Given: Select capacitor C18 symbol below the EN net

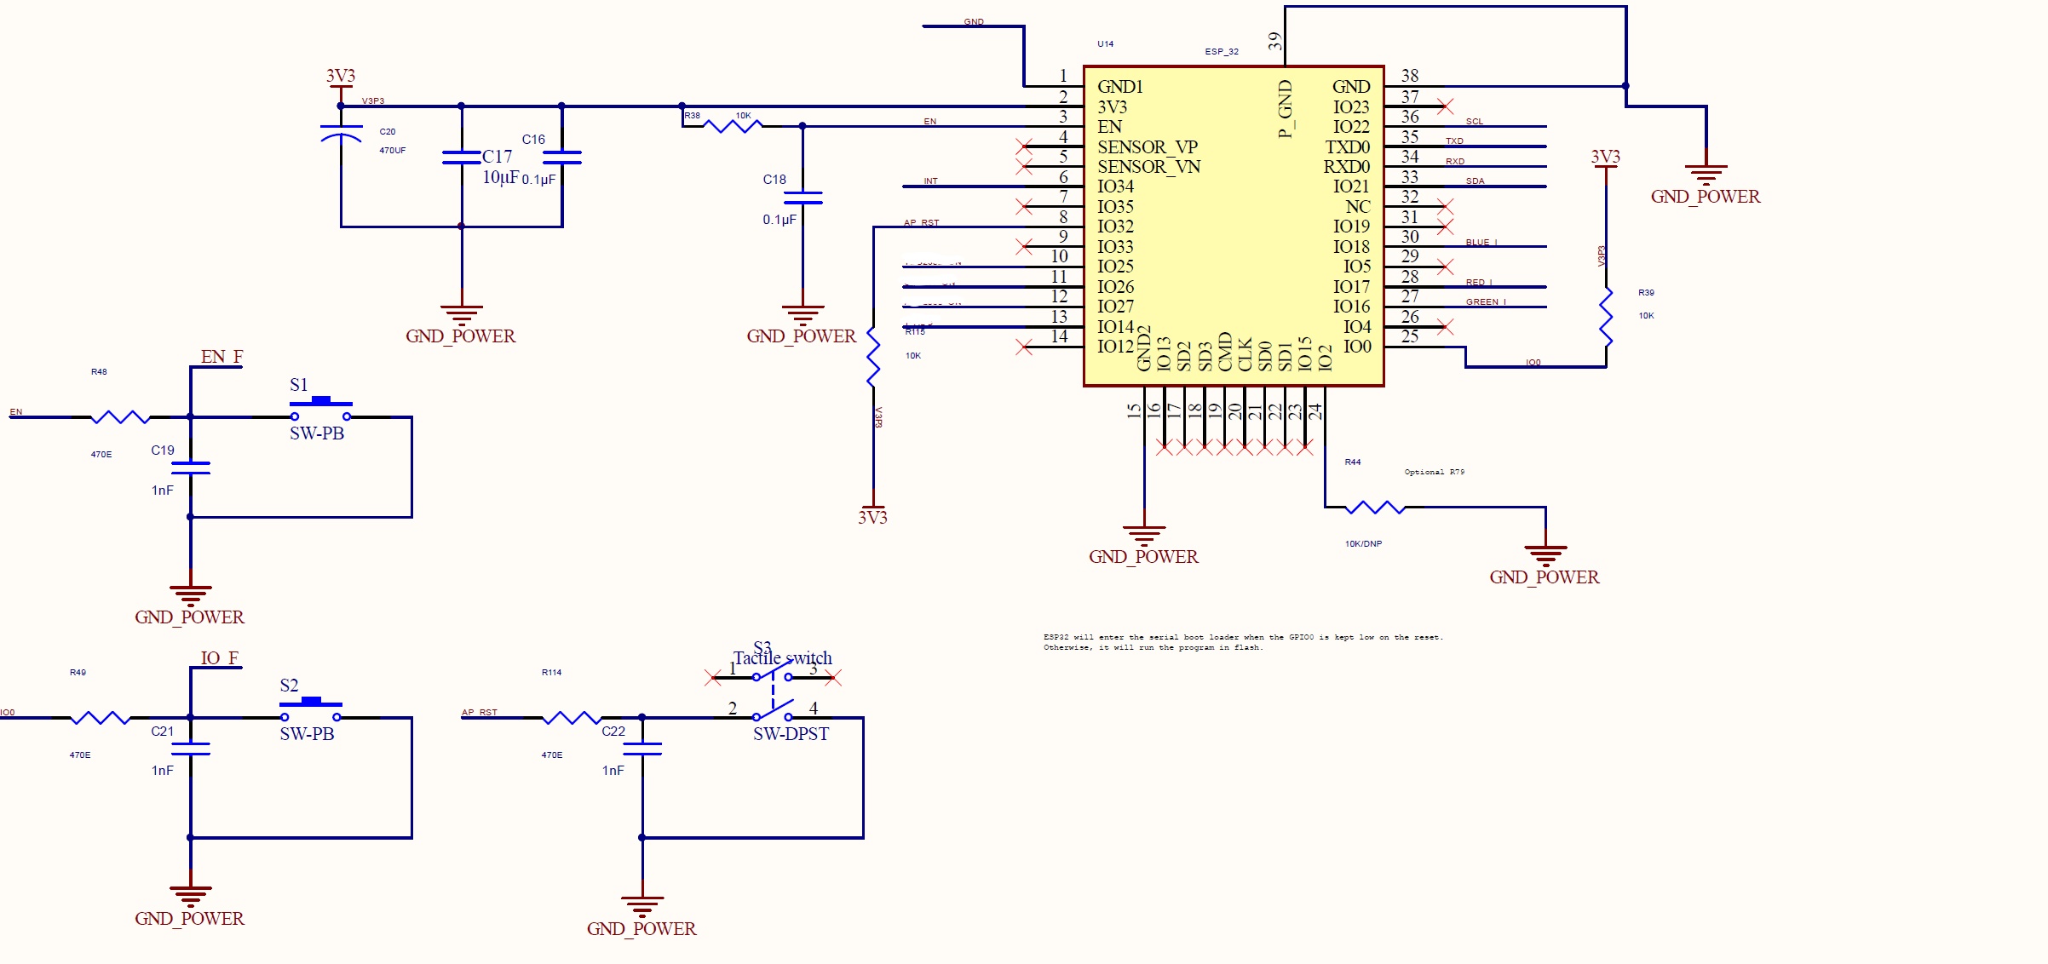Looking at the screenshot, I should (x=803, y=198).
